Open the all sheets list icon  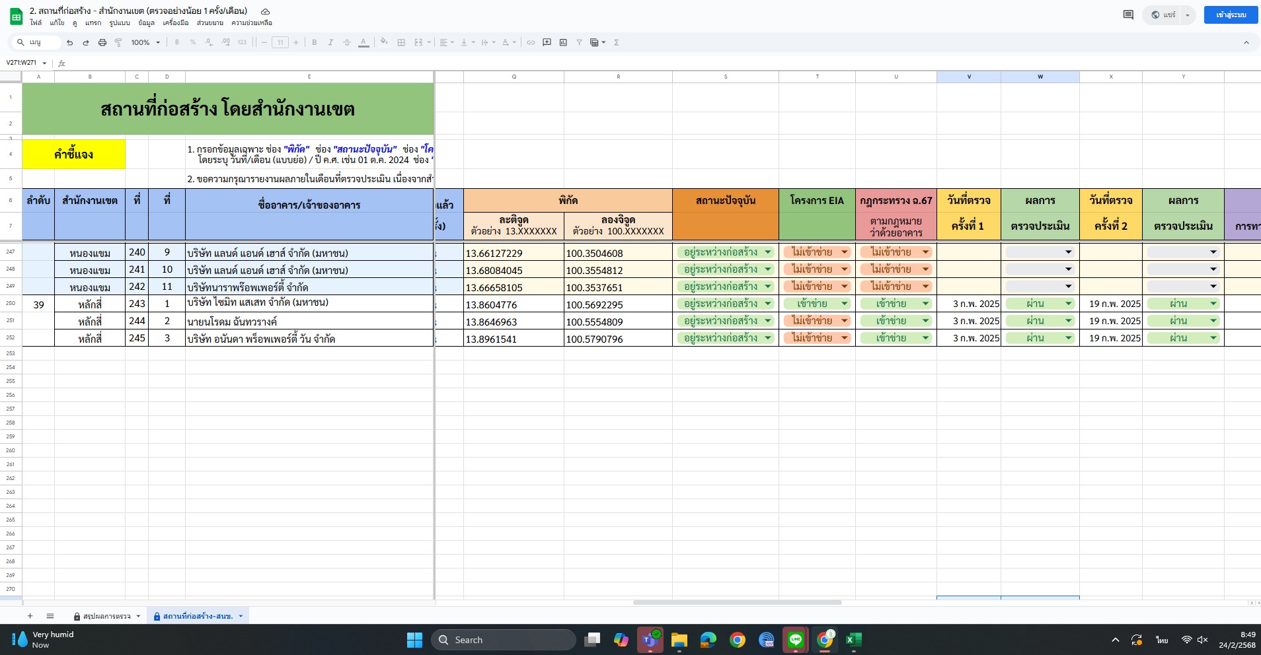coord(50,616)
